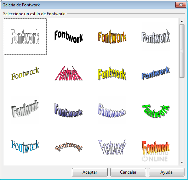The height and width of the screenshot is (180, 188).
Task: Close the Galería de Fontwork dialog
Action: pyautogui.click(x=181, y=5)
